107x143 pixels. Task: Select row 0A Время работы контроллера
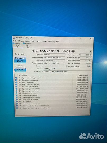[x=52, y=97]
